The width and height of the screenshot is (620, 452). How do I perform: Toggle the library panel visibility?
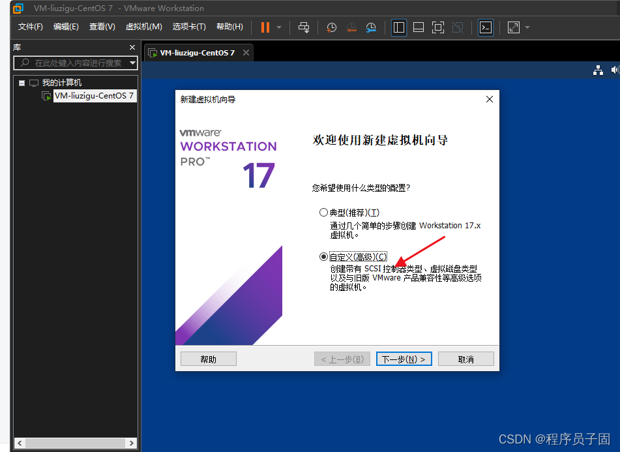(398, 27)
